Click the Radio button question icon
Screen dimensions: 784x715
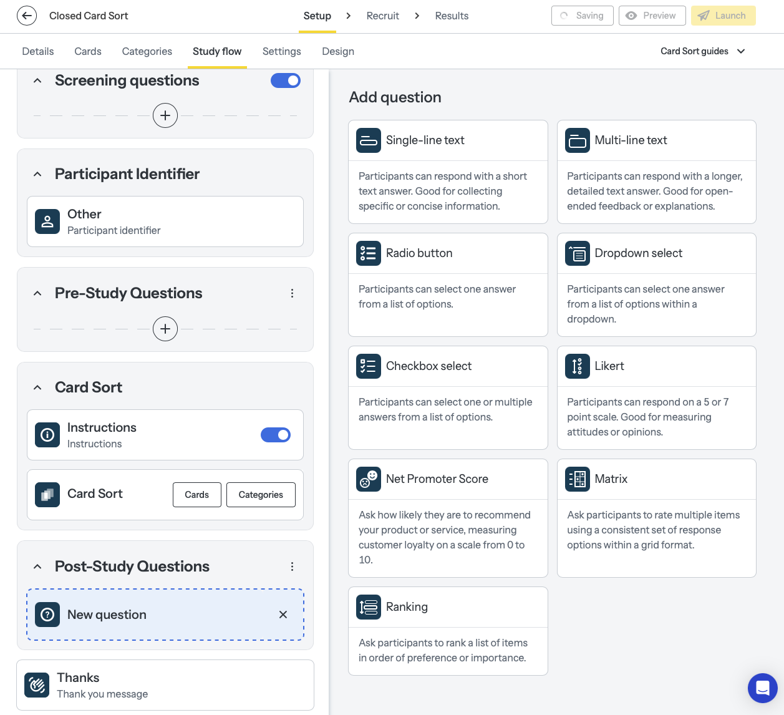[369, 253]
